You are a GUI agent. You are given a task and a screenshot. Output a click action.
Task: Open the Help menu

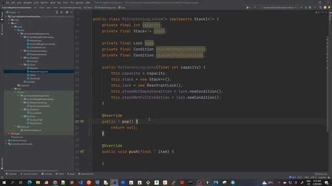88,3
